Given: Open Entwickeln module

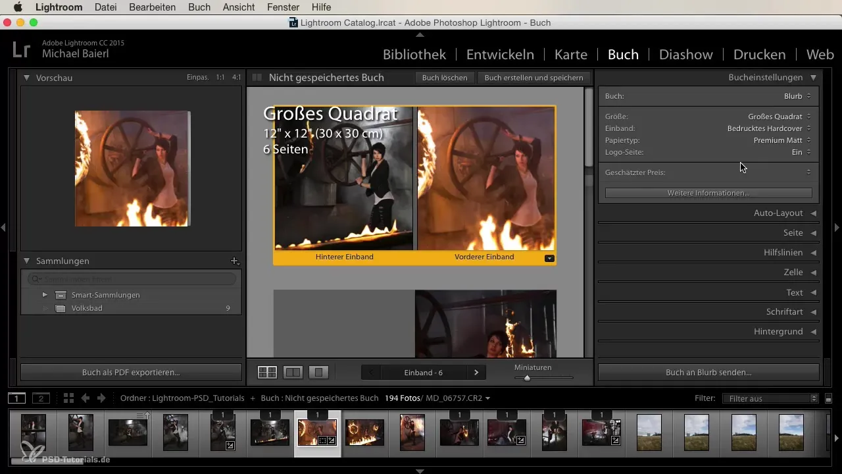Looking at the screenshot, I should click(500, 55).
